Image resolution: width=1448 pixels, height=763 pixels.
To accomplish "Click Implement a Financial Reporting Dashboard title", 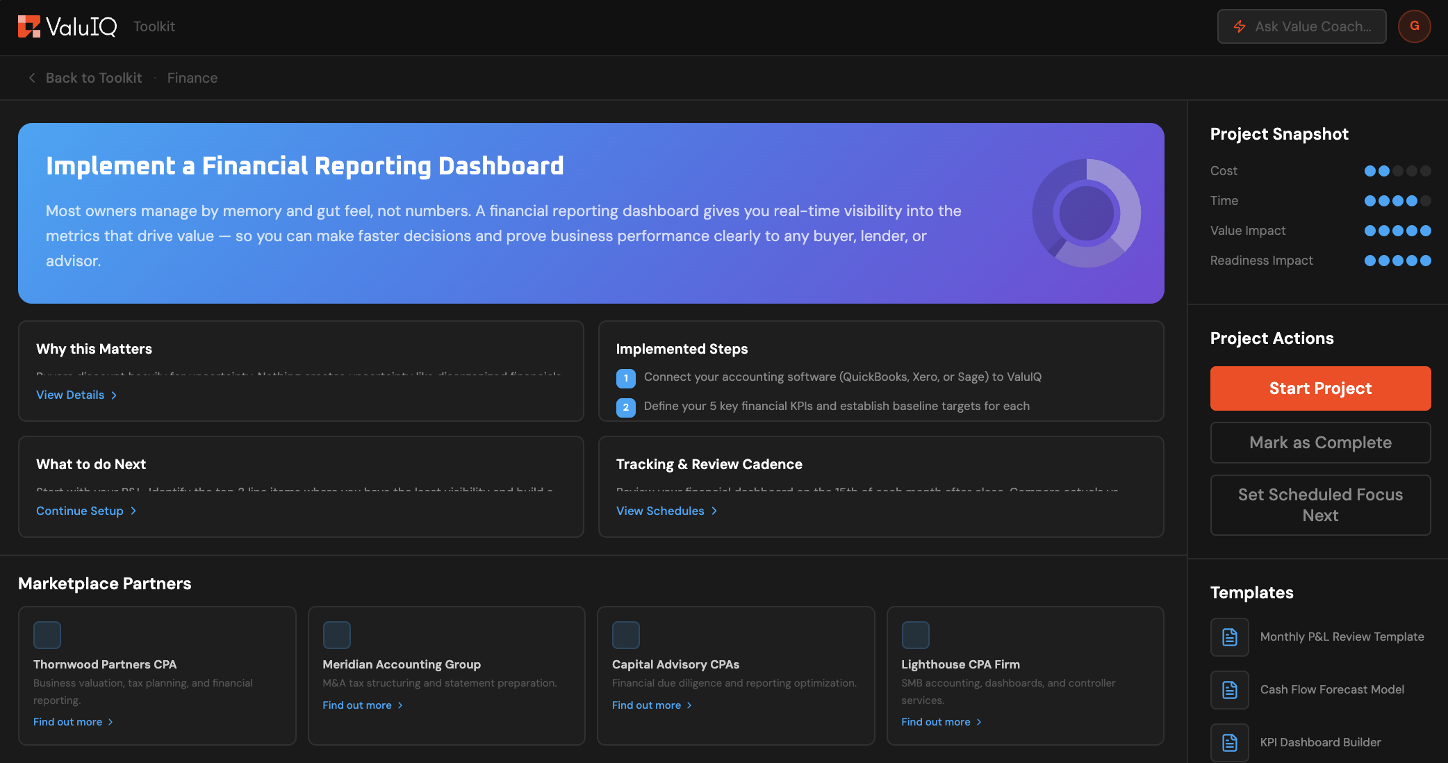I will pos(304,165).
